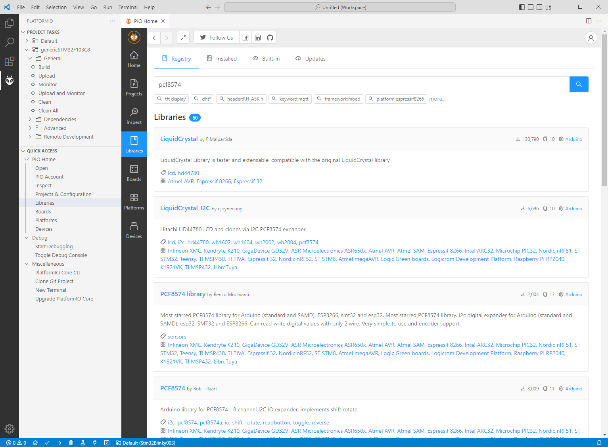This screenshot has height=447, width=608.
Task: Open the Boards section in PIO sidebar
Action: 134,173
